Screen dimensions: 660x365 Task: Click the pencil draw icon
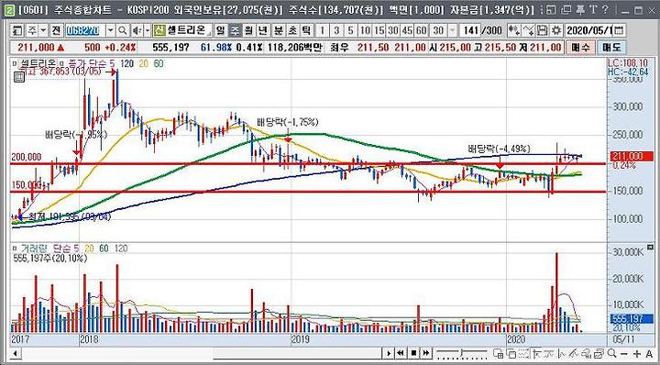[573, 354]
